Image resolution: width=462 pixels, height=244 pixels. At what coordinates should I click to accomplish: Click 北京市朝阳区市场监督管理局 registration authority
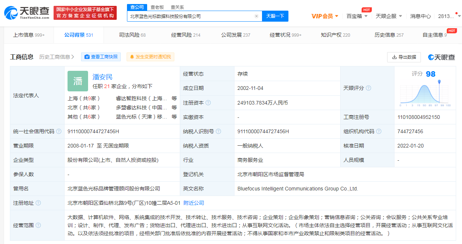click(271, 174)
